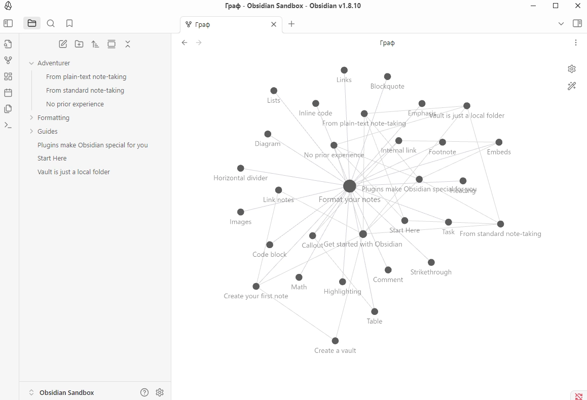Screen dimensions: 587x400
Task: Change the file sort order
Action: 95,44
